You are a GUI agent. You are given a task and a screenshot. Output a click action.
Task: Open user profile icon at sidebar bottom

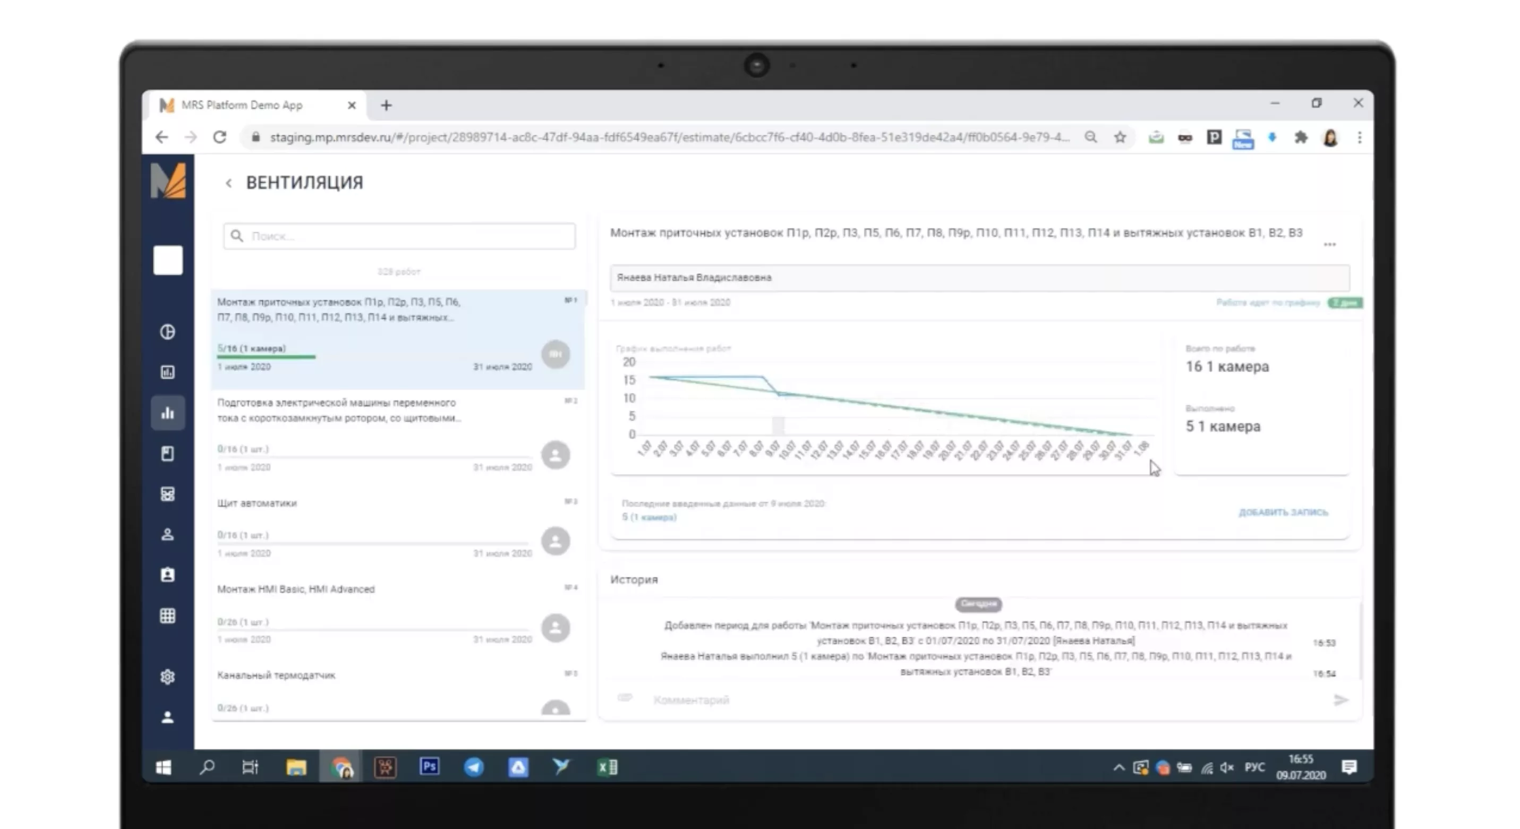click(x=168, y=717)
